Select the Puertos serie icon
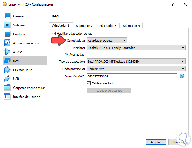Screen dimensions: 192x148 (x=8, y=70)
